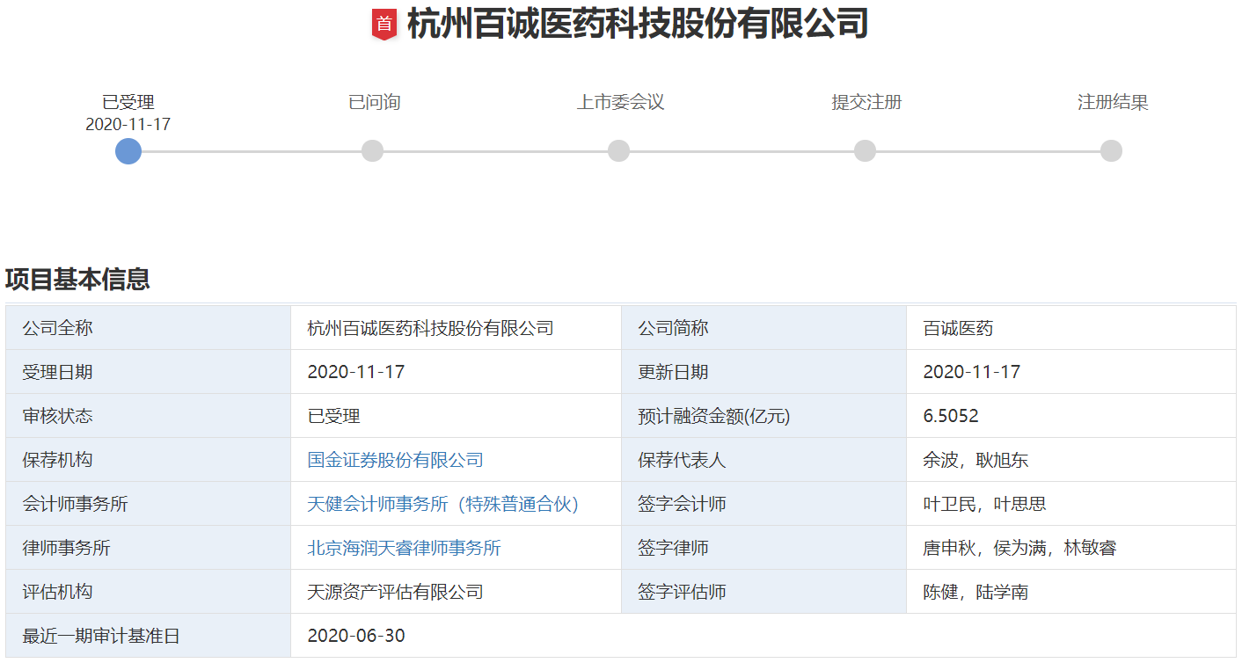Click the red 首 badge icon
The height and width of the screenshot is (663, 1242).
tap(384, 24)
